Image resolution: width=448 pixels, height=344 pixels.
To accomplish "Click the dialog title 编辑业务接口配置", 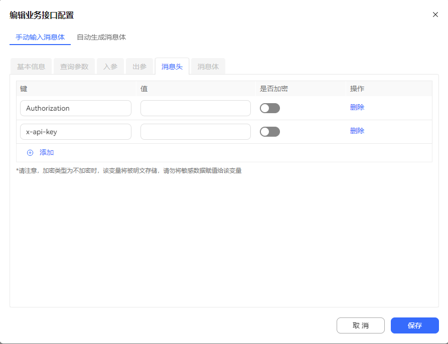I will [x=42, y=15].
